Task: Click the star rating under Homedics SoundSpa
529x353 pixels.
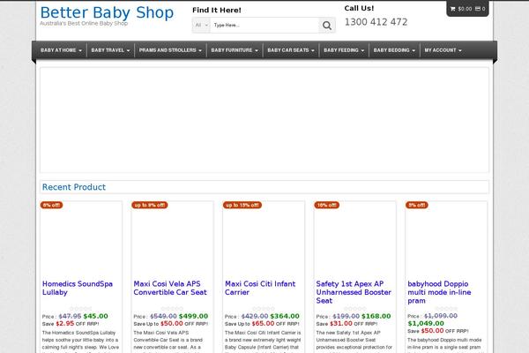Action: [81, 309]
